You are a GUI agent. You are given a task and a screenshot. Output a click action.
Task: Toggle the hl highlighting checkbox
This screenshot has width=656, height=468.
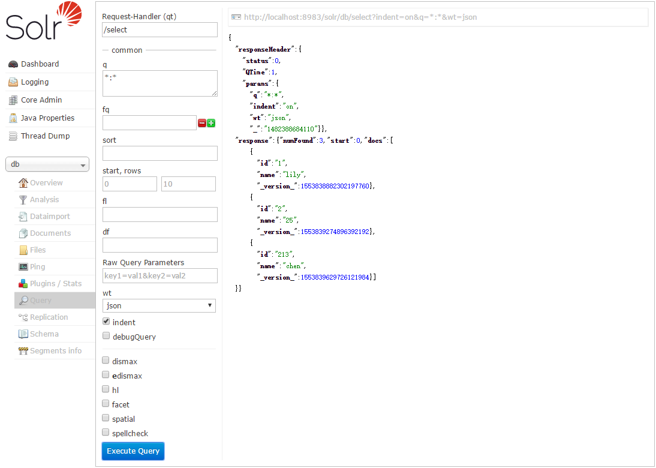click(106, 389)
